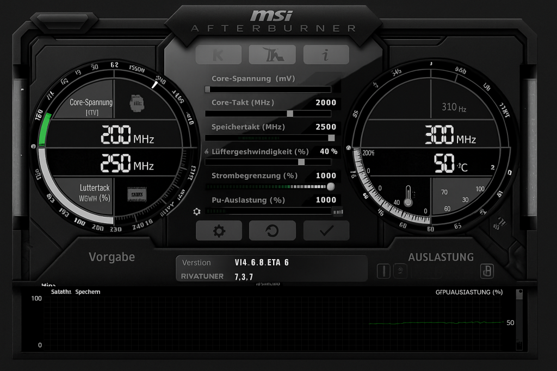This screenshot has height=371, width=557.
Task: Click the small gear beside Pu-Auslastung
Action: 197,211
